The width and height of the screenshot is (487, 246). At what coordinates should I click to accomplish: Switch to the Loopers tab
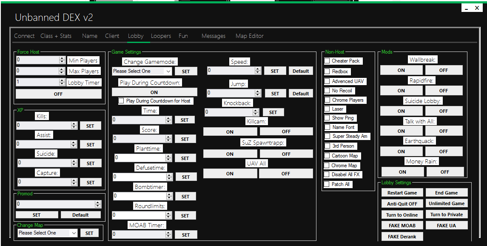click(161, 36)
